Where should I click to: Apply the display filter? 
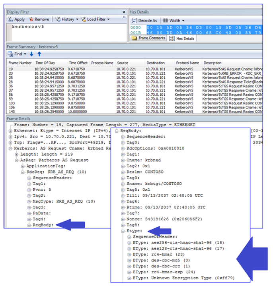tap(16, 19)
